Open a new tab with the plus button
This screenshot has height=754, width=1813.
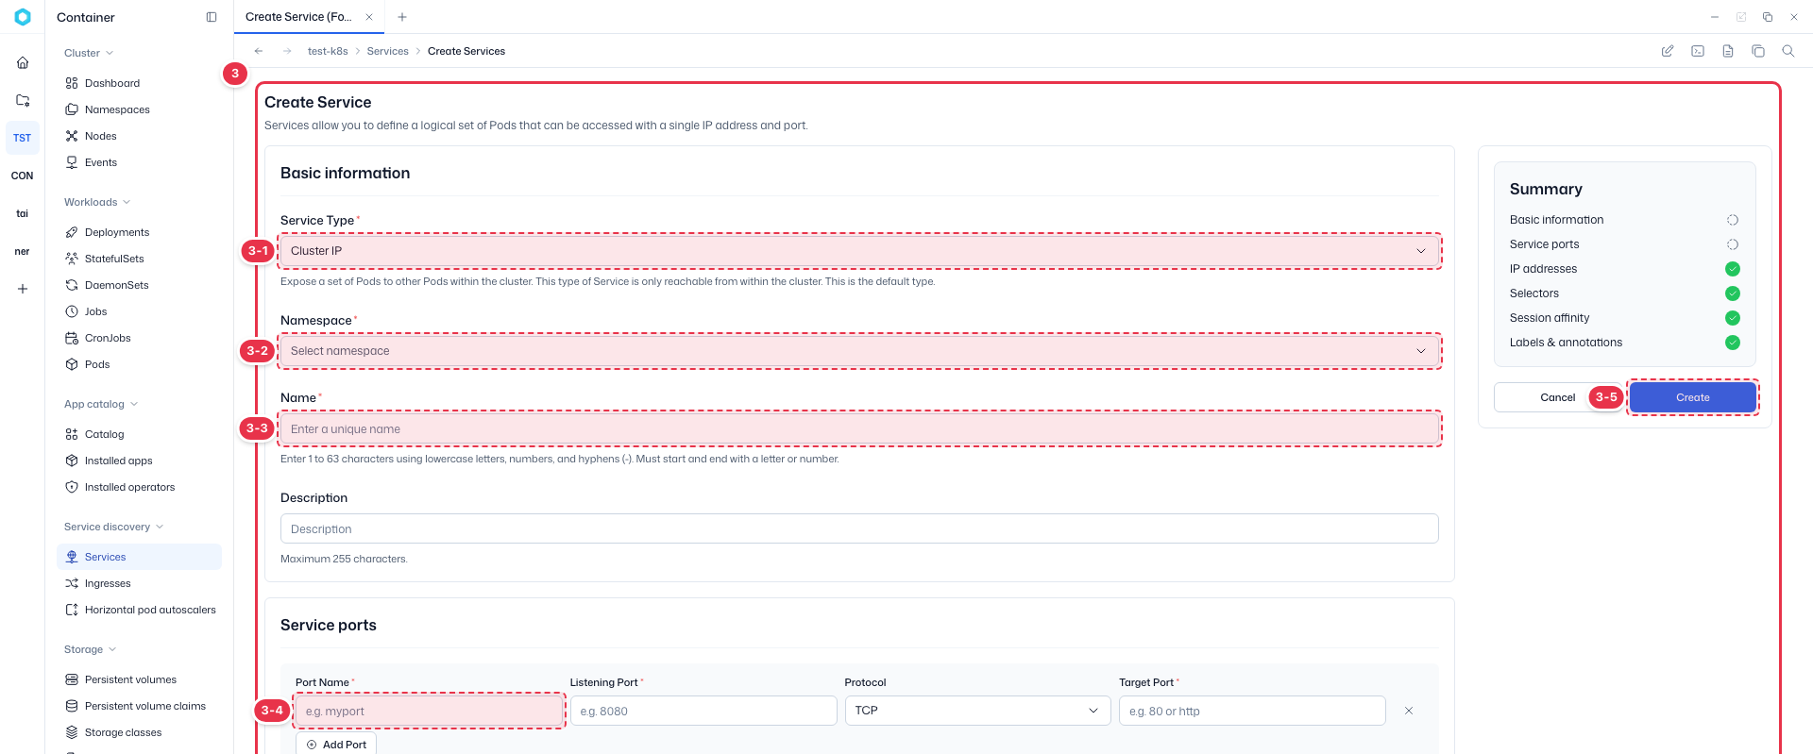pyautogui.click(x=402, y=17)
